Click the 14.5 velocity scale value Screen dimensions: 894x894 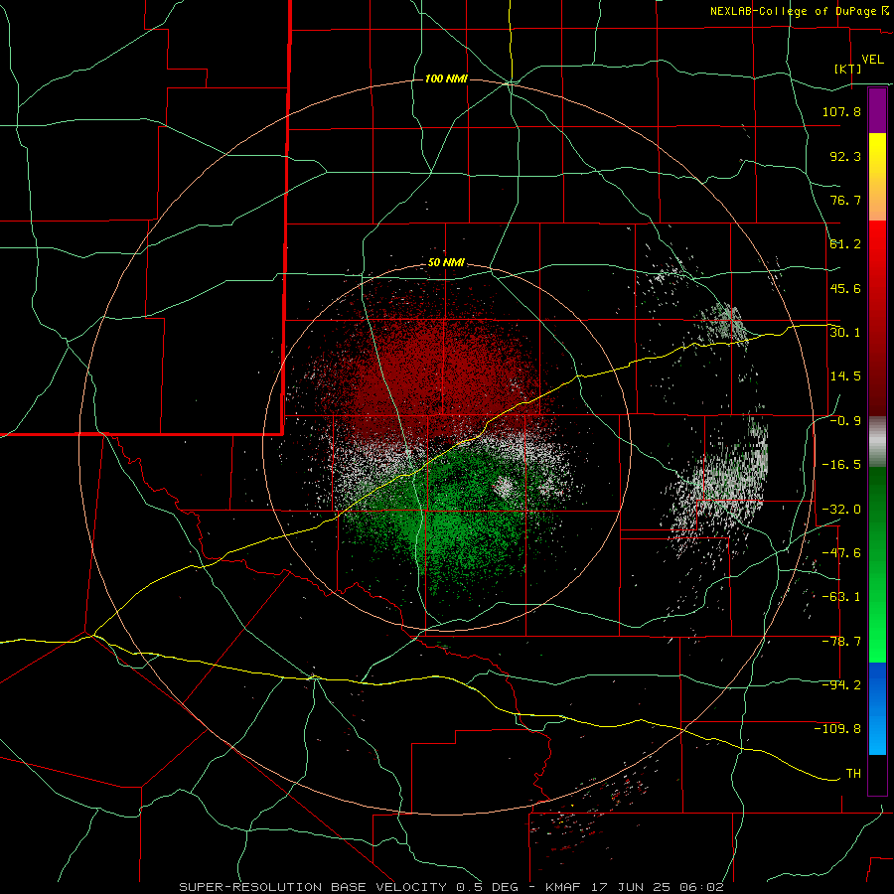[845, 376]
